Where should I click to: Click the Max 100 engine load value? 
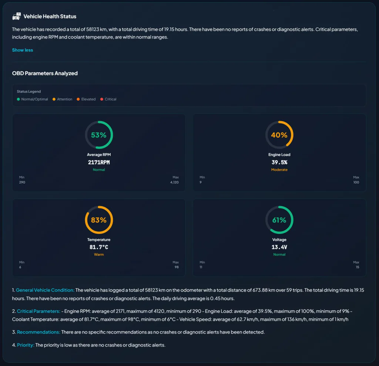tap(356, 182)
